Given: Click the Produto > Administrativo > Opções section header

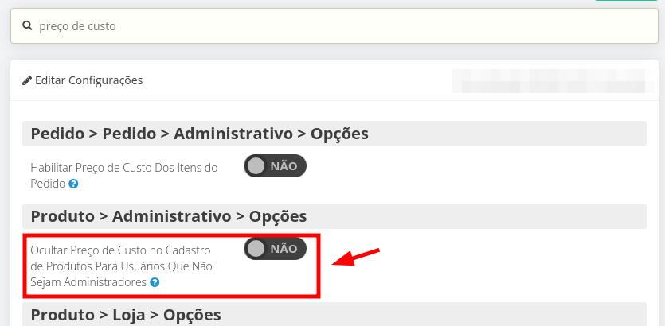Looking at the screenshot, I should tap(334, 216).
